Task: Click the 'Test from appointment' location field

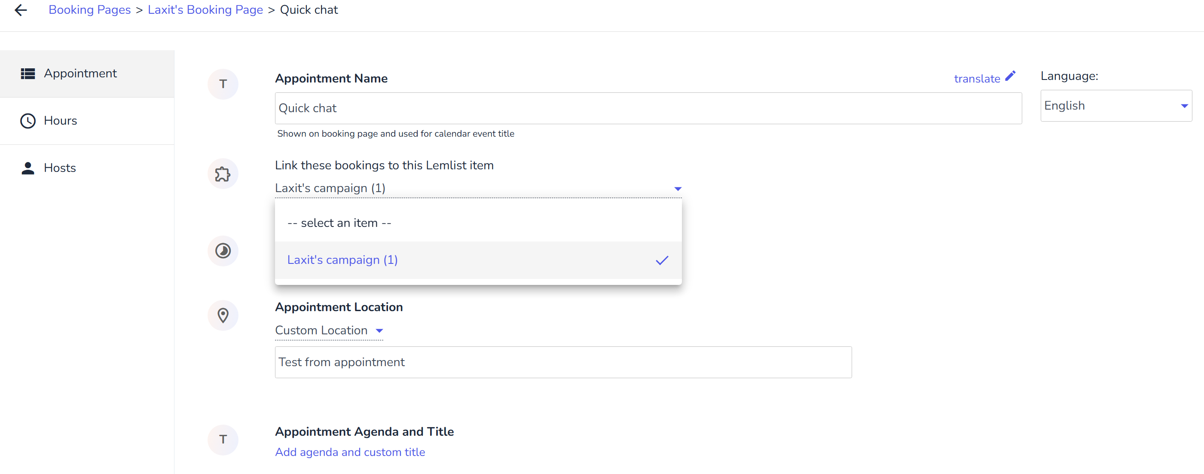Action: tap(563, 362)
